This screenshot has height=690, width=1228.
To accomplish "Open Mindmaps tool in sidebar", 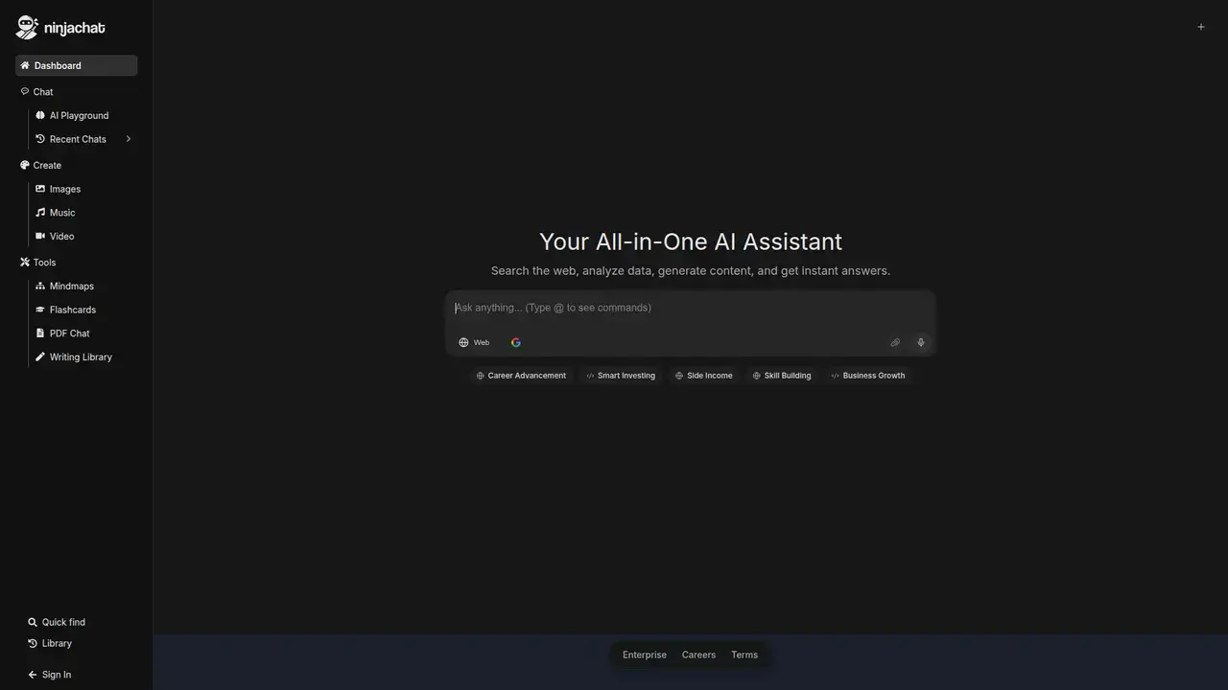I will pyautogui.click(x=71, y=287).
